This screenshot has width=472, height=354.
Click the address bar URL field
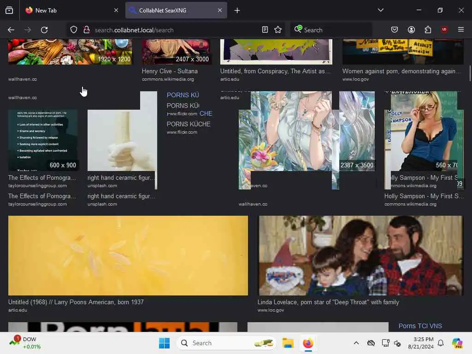pos(176,30)
